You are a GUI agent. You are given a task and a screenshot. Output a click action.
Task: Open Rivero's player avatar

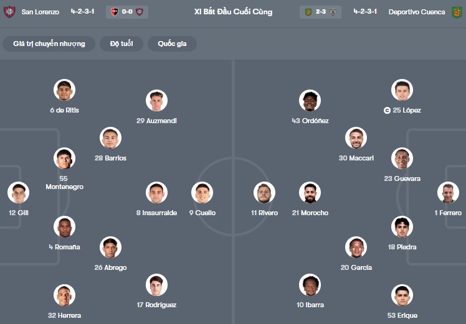click(264, 193)
